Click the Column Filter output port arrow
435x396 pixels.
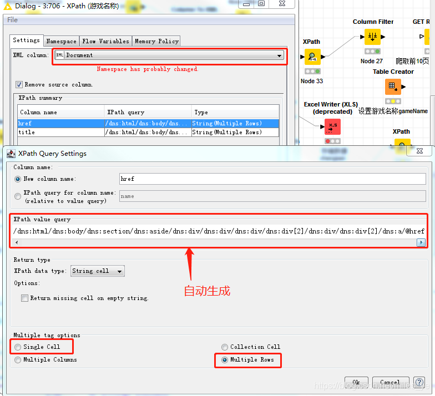(x=383, y=37)
